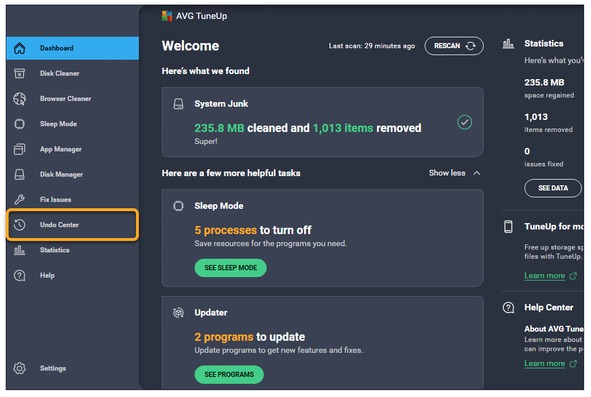Image resolution: width=591 pixels, height=397 pixels.
Task: Open App Manager via its sidebar icon
Action: [x=20, y=149]
